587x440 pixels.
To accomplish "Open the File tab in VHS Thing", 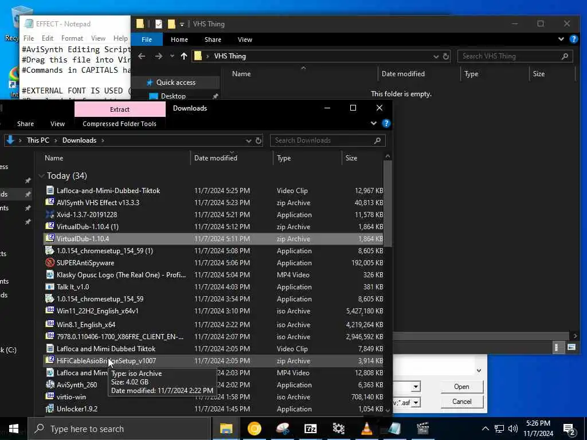I will point(147,40).
